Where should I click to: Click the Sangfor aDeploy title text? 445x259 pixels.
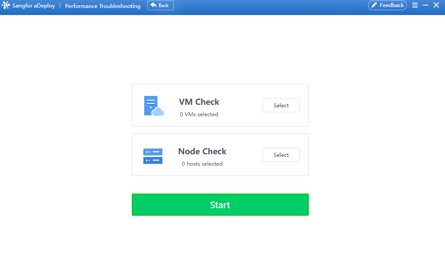click(34, 6)
